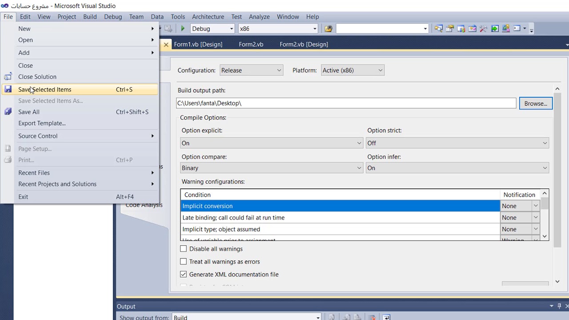The height and width of the screenshot is (320, 569).
Task: Click the Save icon beside Save Selected Items
Action: pos(8,89)
